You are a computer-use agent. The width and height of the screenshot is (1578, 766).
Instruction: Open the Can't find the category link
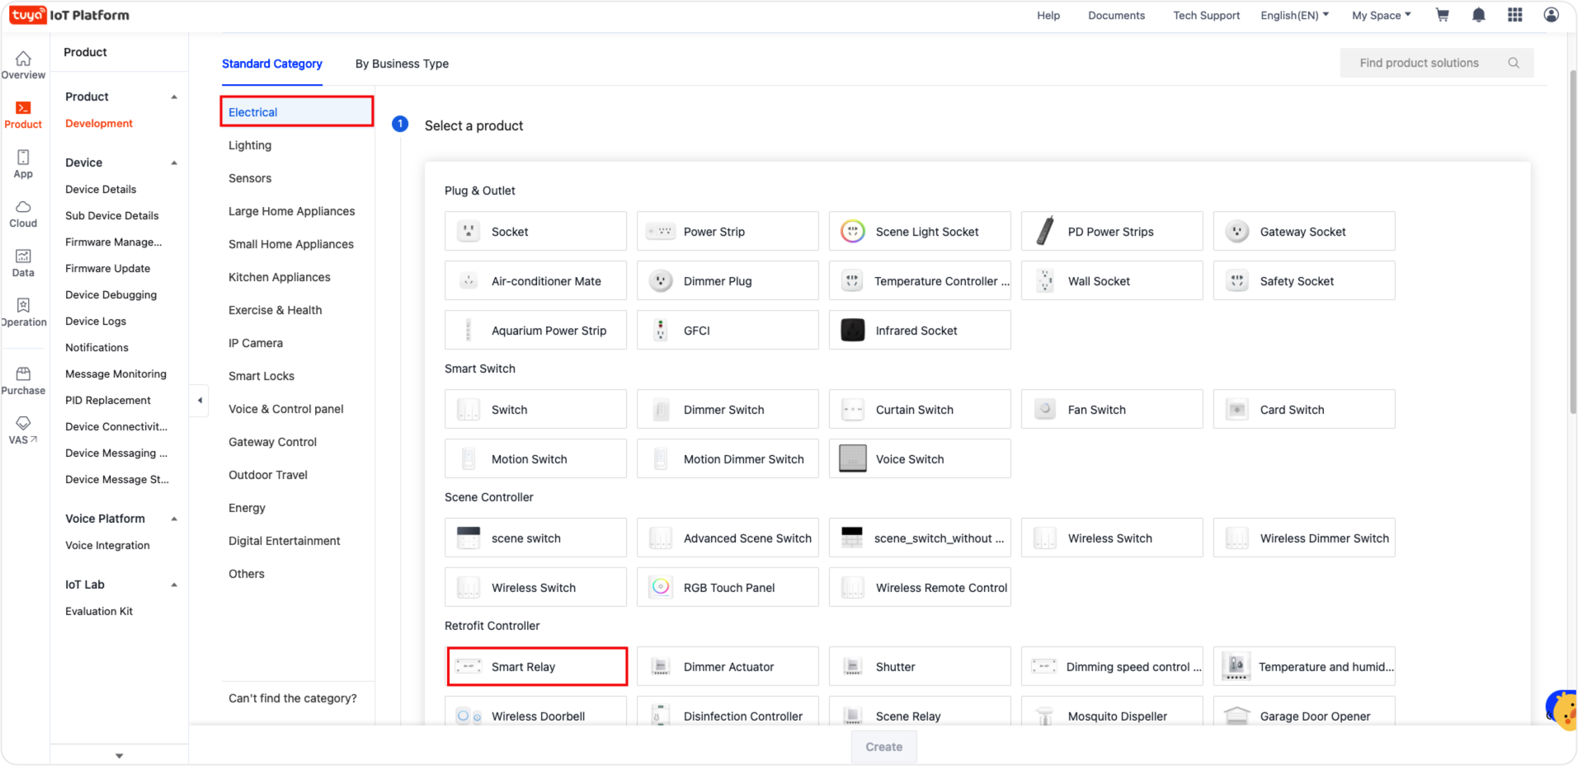[293, 698]
